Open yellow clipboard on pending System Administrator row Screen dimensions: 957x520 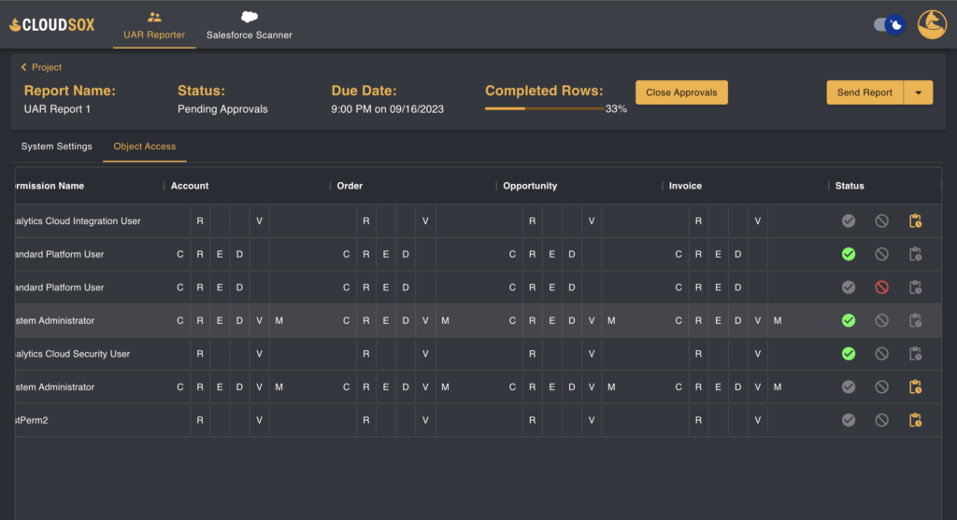pyautogui.click(x=915, y=387)
